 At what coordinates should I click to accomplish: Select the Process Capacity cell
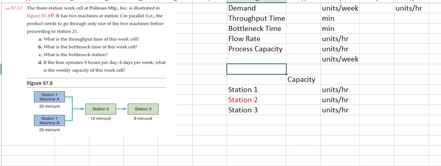coord(256,49)
